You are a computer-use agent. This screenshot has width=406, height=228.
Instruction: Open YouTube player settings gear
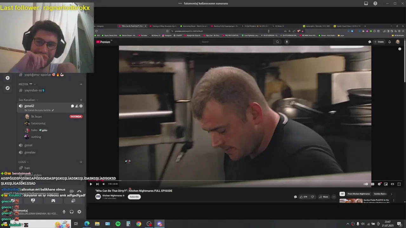click(x=379, y=184)
